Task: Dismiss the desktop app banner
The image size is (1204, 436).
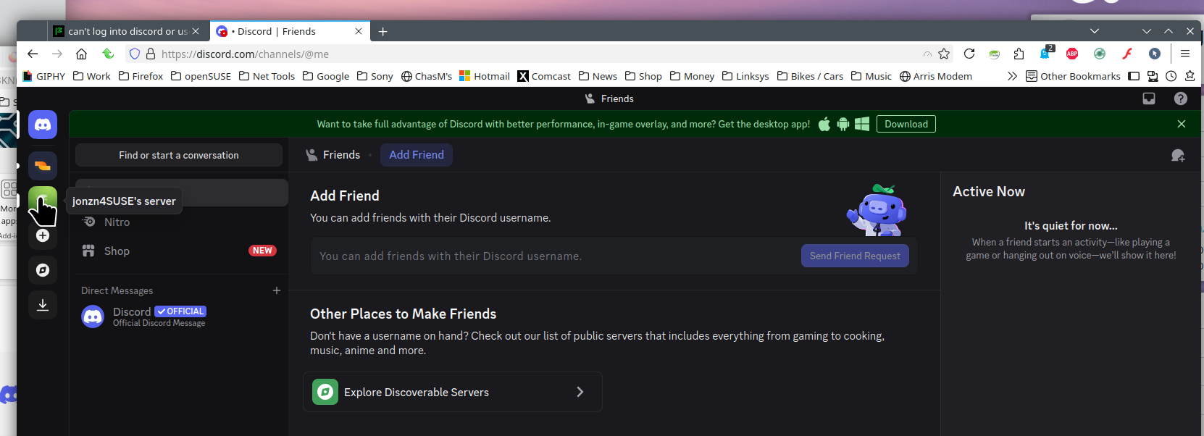Action: tap(1182, 124)
